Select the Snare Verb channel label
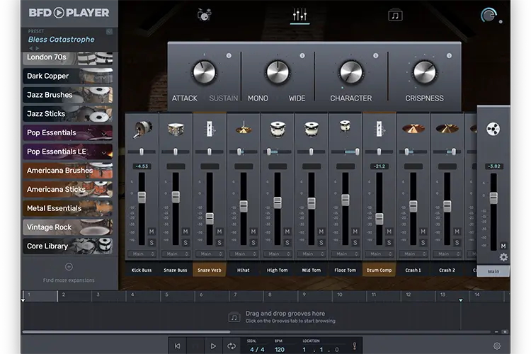The image size is (531, 354). click(210, 270)
